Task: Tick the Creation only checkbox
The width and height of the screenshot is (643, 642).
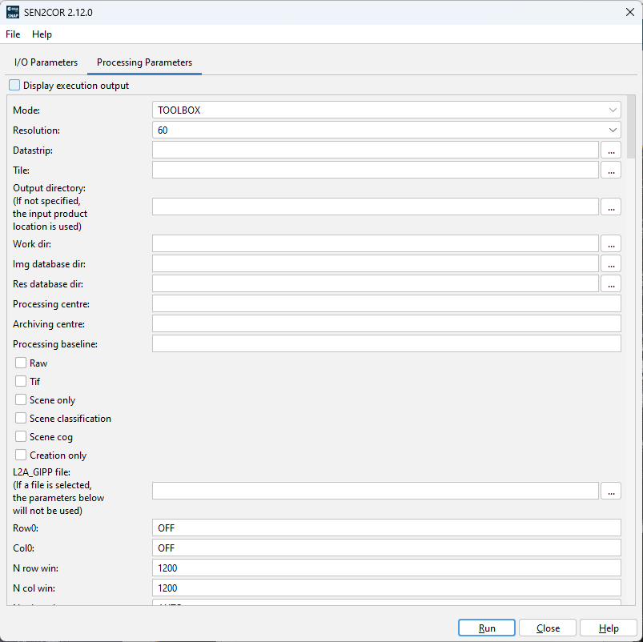Action: pos(21,455)
